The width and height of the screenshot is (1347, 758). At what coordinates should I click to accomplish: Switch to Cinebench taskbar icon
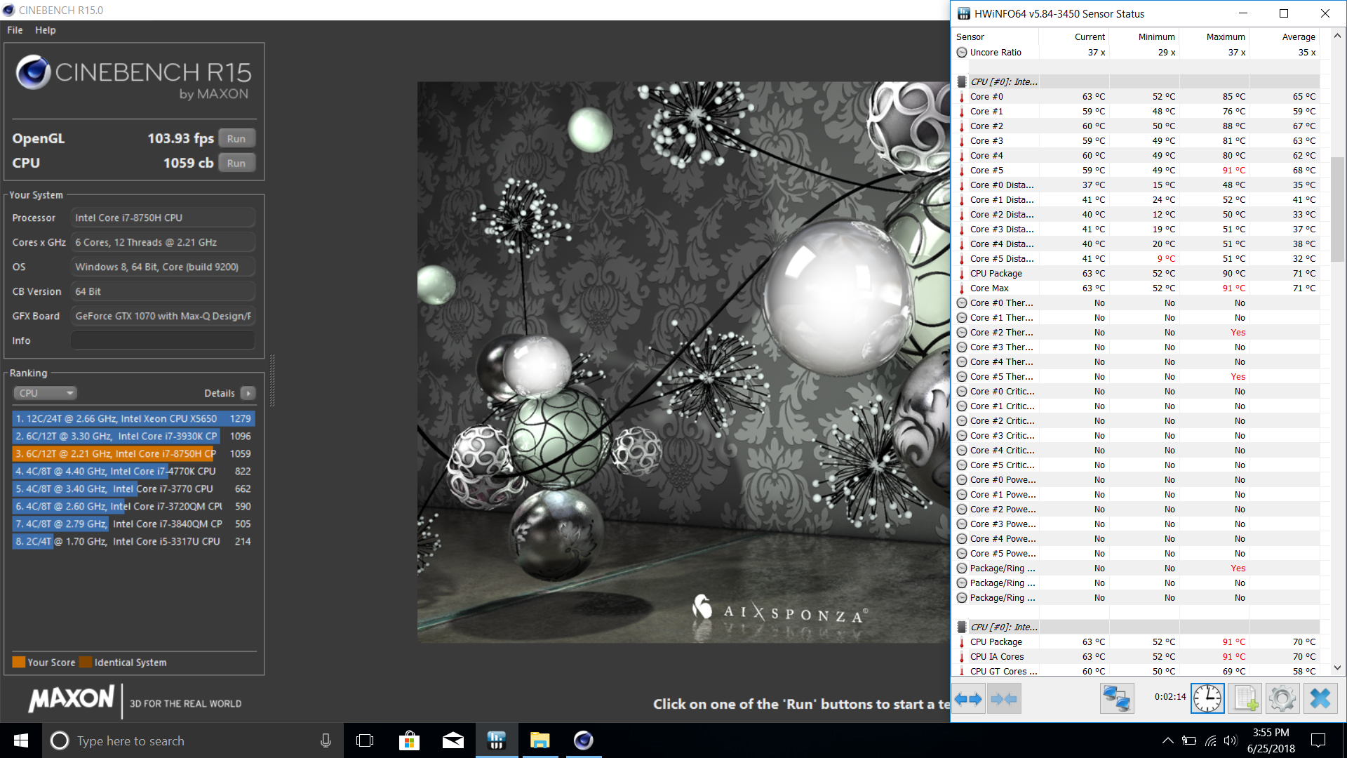click(x=584, y=740)
